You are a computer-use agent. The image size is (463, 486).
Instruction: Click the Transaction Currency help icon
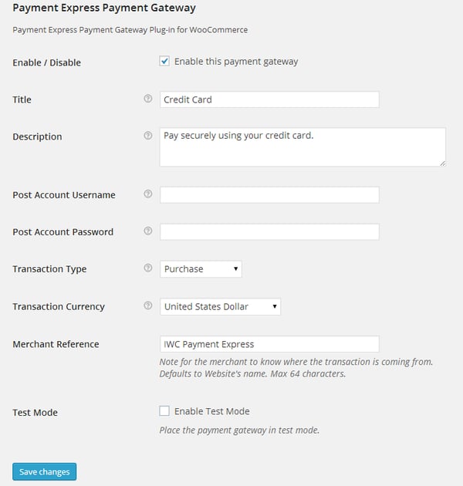148,306
